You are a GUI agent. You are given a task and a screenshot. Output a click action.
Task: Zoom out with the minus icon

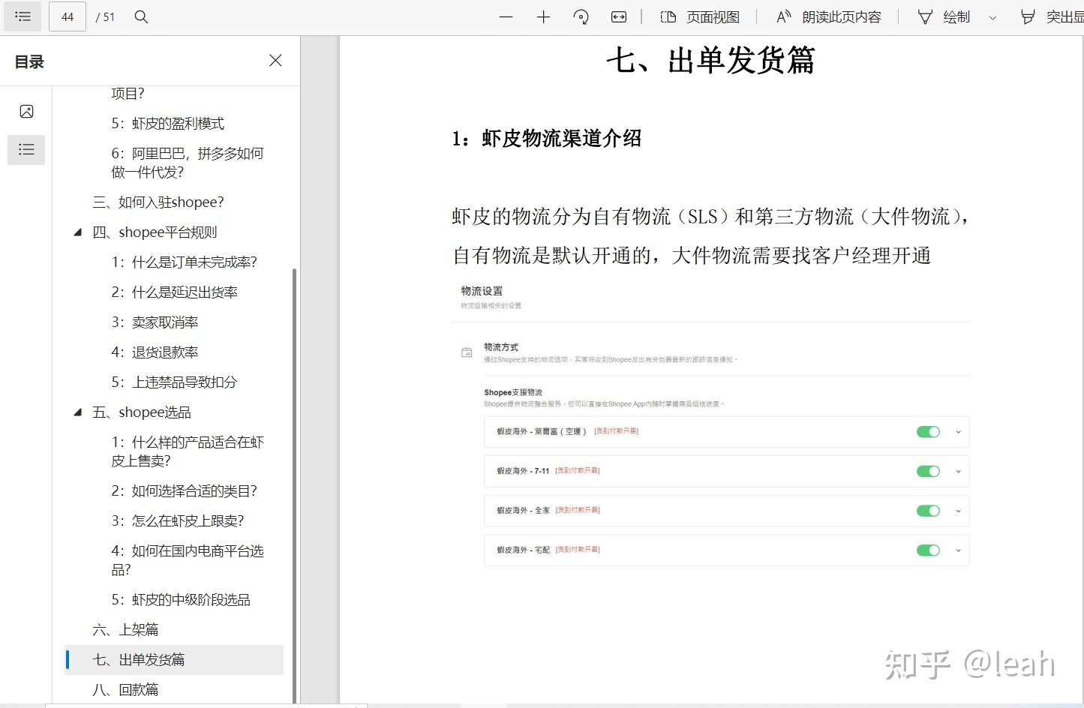click(506, 16)
